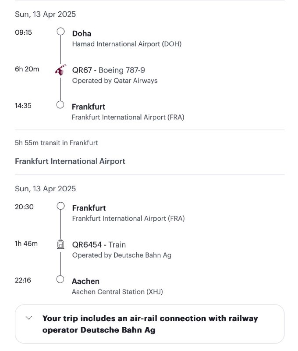Select the Doha city heading
The height and width of the screenshot is (351, 298).
pyautogui.click(x=82, y=34)
